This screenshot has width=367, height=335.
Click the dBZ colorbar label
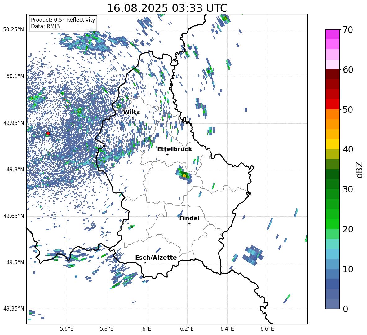tap(359, 170)
